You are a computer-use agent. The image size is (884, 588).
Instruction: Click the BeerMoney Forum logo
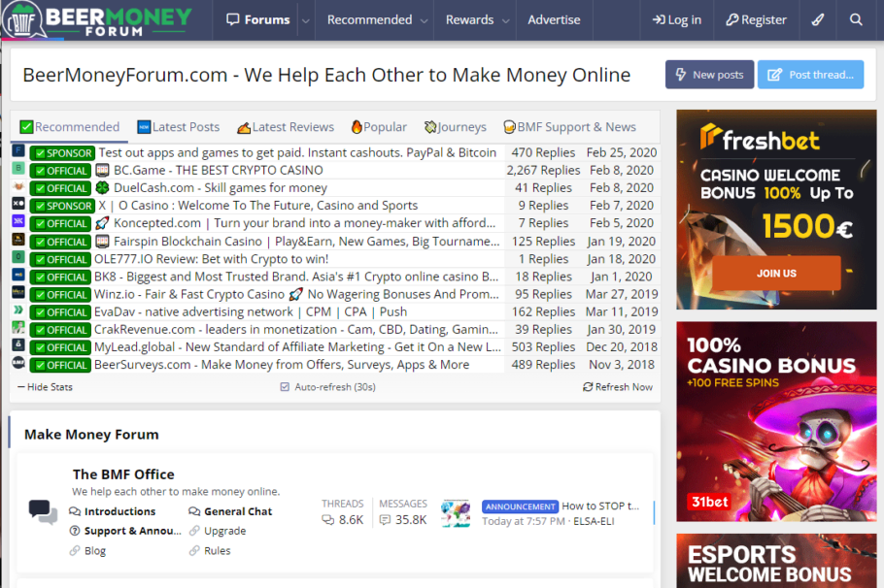(x=97, y=19)
